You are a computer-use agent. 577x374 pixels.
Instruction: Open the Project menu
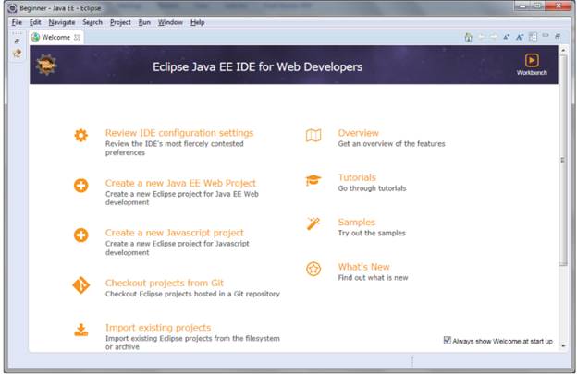[120, 22]
